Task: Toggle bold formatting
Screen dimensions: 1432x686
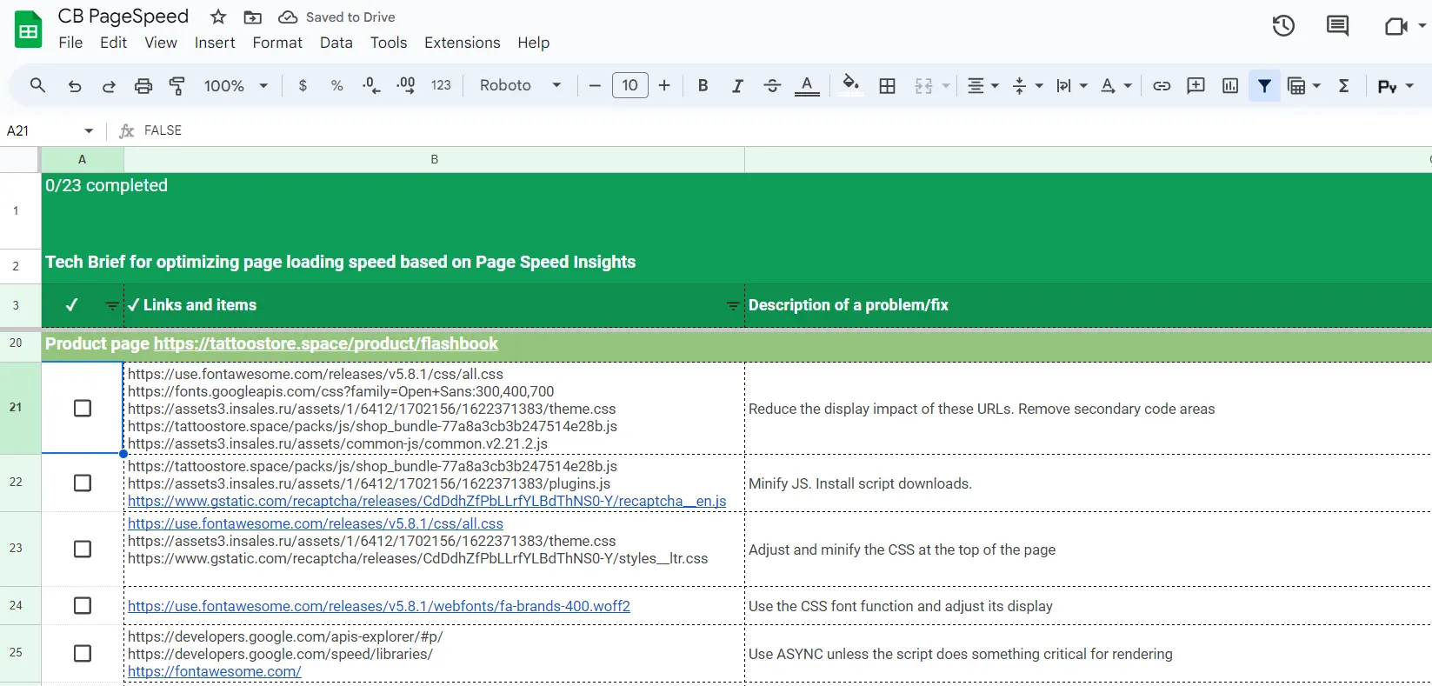Action: point(703,85)
